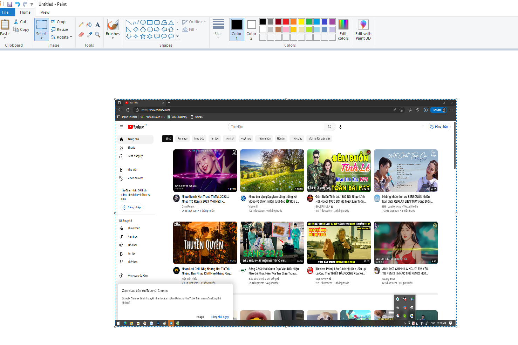Pick the Cloud callout shape
518x345 pixels.
(171, 36)
